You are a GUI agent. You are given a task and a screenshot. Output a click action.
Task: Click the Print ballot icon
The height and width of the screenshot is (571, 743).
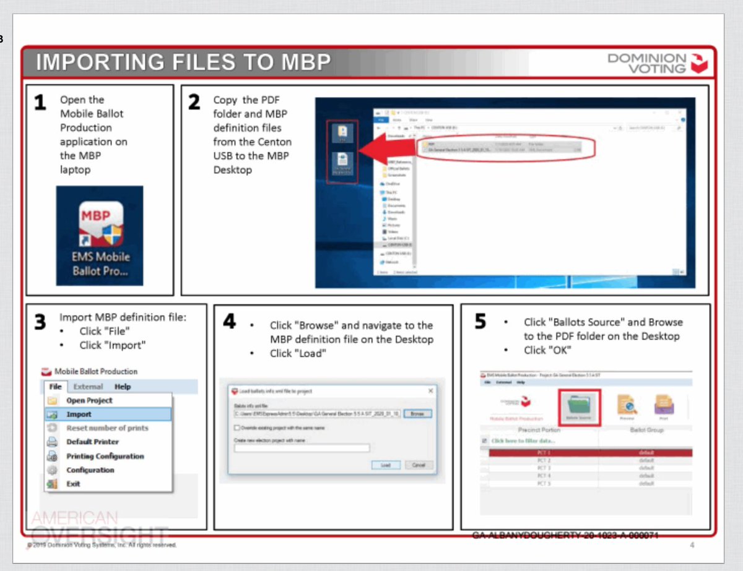pyautogui.click(x=664, y=404)
